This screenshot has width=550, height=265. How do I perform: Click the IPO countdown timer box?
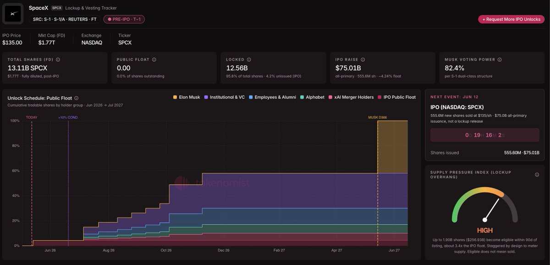coord(484,135)
